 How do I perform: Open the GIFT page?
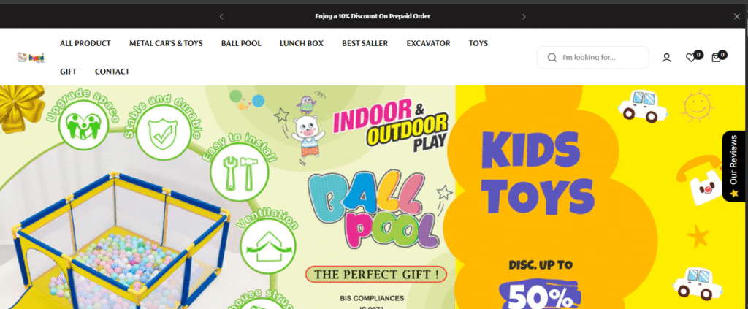pyautogui.click(x=68, y=72)
